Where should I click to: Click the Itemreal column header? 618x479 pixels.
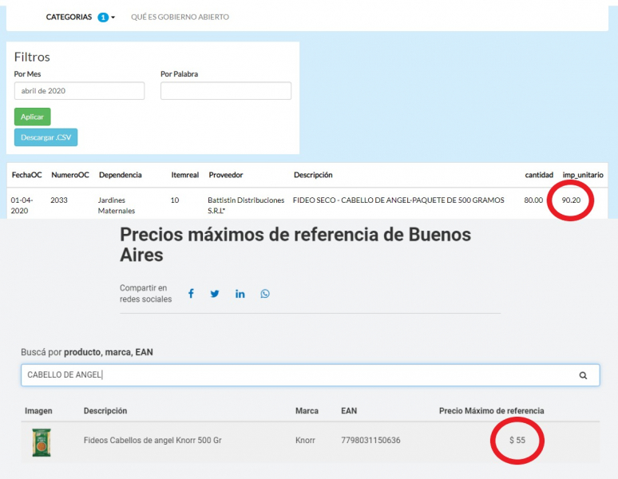185,175
